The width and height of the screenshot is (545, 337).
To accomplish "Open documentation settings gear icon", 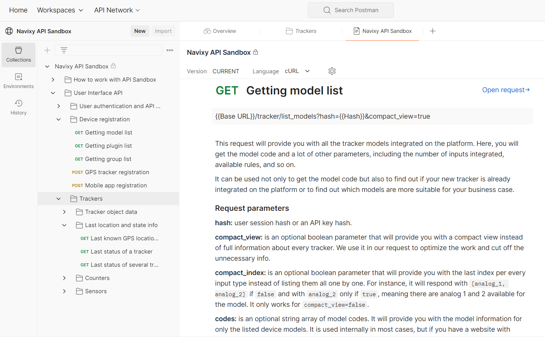I will pos(332,71).
